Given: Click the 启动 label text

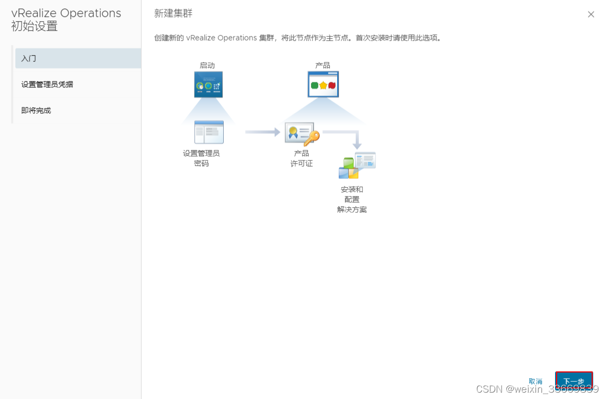Looking at the screenshot, I should [207, 65].
